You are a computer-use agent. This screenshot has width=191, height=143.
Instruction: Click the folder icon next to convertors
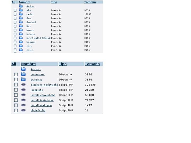pos(23,74)
